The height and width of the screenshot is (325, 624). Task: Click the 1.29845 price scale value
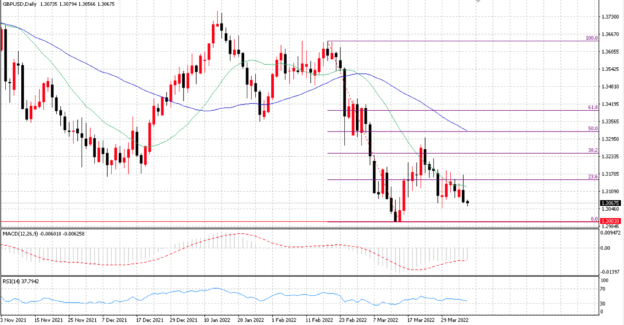coord(611,226)
